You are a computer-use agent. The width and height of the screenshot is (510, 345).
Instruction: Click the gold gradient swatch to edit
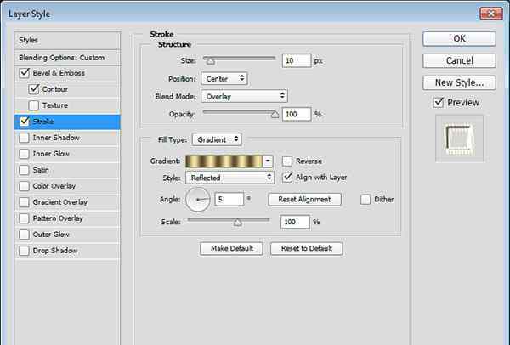(x=224, y=161)
